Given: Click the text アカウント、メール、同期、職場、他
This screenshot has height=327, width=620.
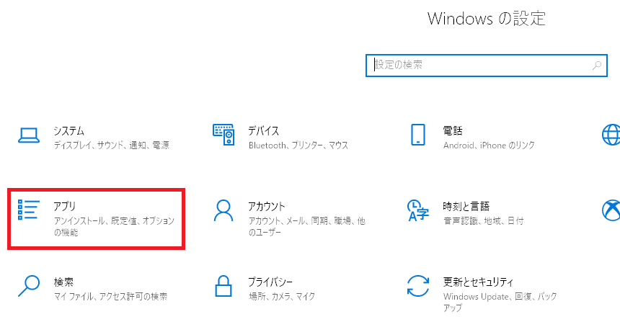Looking at the screenshot, I should (x=307, y=221).
